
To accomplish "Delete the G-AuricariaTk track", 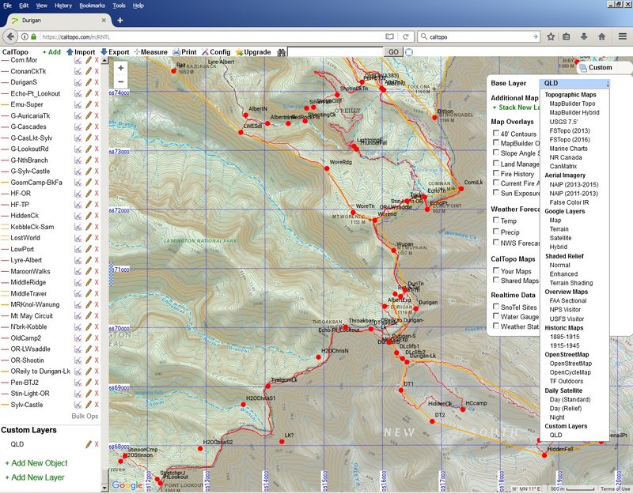I will (97, 115).
